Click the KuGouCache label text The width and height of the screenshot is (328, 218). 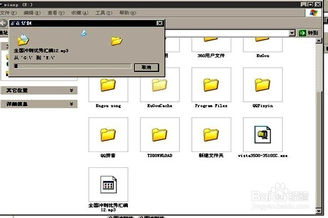[x=160, y=106]
